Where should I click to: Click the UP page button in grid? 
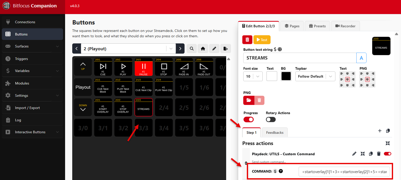pos(83,67)
